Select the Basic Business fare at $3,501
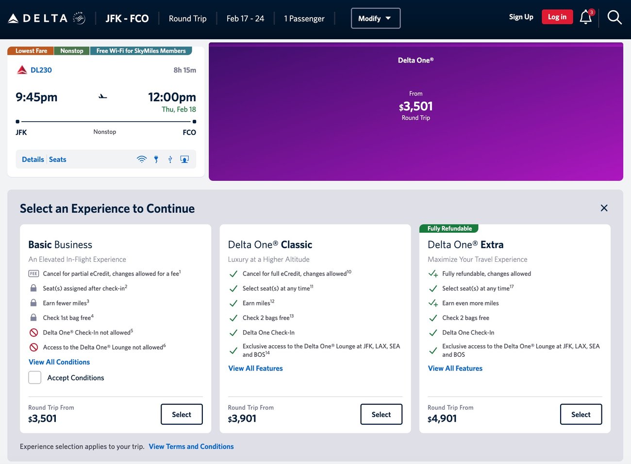 [x=182, y=415]
